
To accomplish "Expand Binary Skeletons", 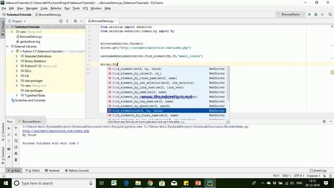I will 17,61.
